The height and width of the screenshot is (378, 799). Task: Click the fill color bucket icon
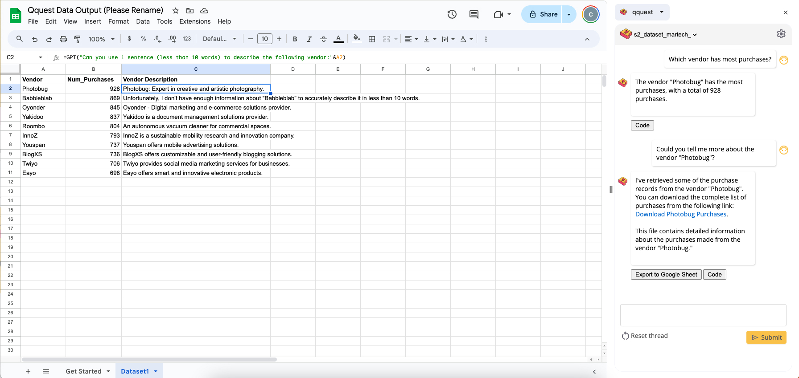(x=356, y=39)
